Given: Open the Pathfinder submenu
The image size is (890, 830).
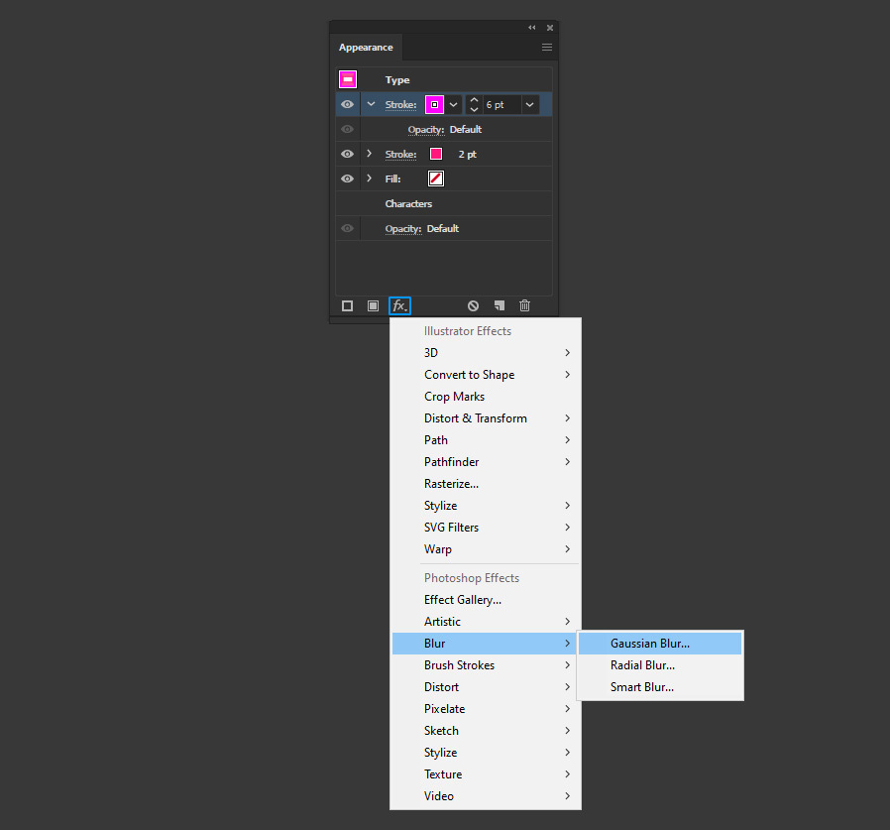Looking at the screenshot, I should tap(486, 462).
